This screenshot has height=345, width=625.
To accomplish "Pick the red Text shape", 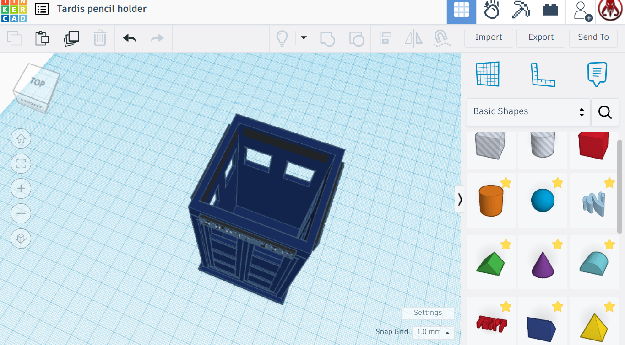I will click(x=490, y=324).
